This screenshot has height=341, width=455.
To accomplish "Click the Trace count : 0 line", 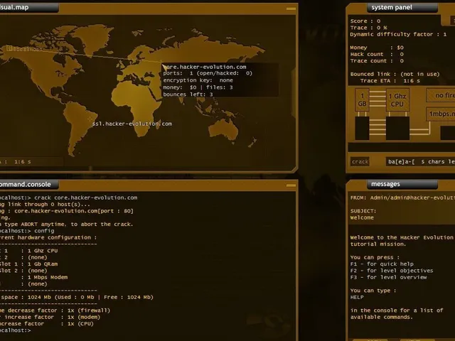I will [x=377, y=61].
